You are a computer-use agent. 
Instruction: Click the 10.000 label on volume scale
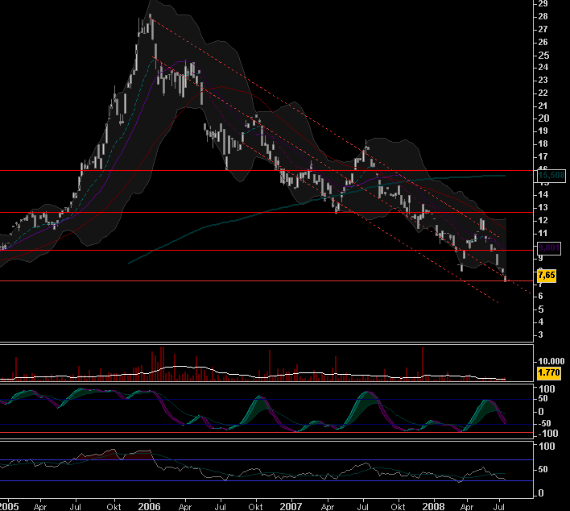[x=552, y=361]
